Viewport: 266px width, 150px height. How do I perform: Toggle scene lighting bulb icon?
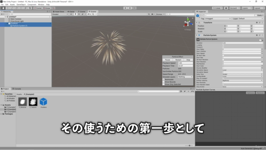76,14
